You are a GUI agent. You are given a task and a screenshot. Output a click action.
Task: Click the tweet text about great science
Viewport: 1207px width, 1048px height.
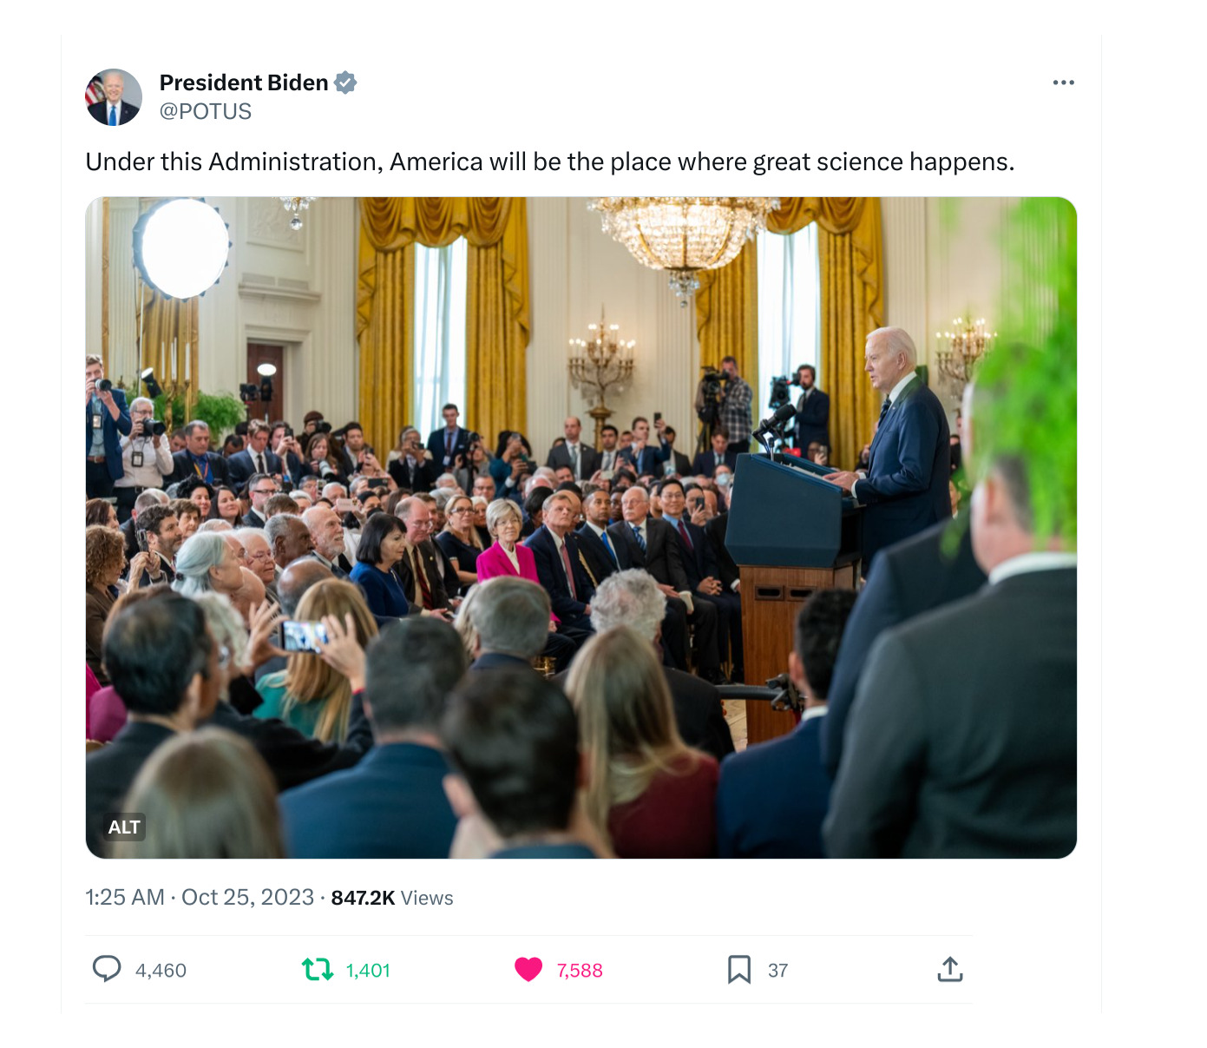point(550,162)
